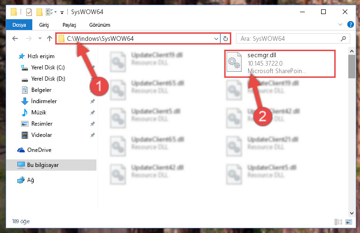Expand the ribbon with the chevron
Viewport: 360px width, 233px height.
(x=340, y=24)
